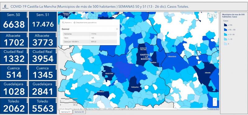The height and width of the screenshot is (115, 248).
Task: Select the '0' cases legend swatch
Action: coord(225,44)
